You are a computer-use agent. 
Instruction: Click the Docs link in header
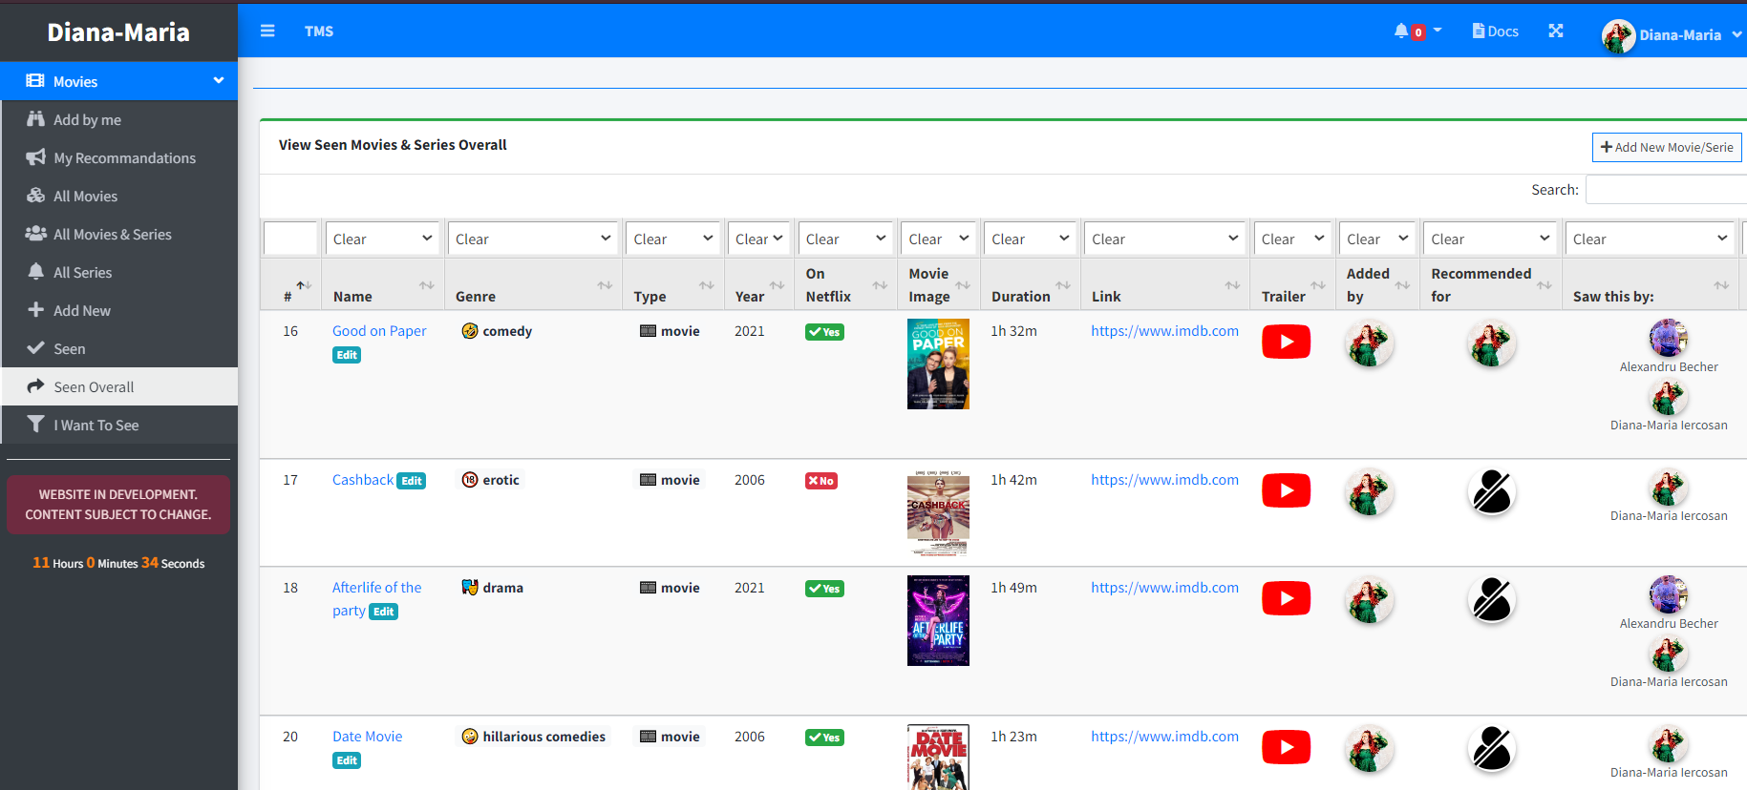1495,31
